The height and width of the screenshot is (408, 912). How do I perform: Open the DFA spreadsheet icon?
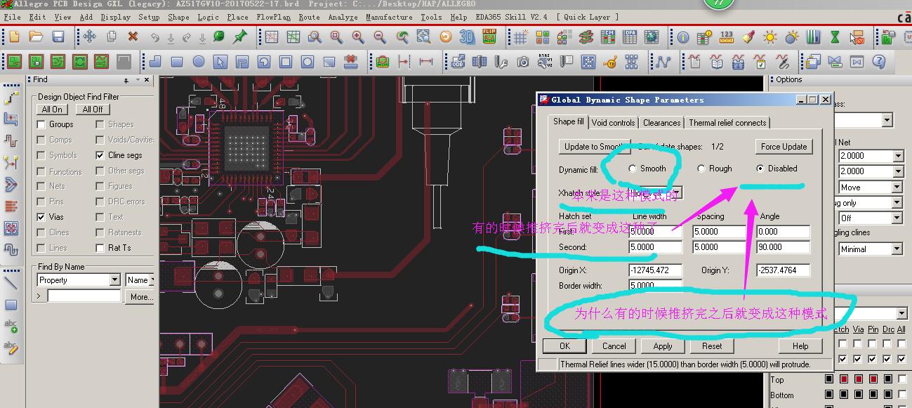pos(630,37)
